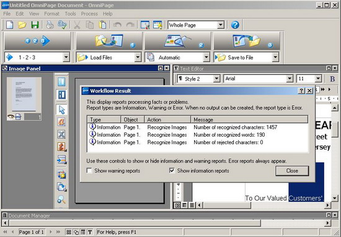Click the next page arrow in status bar

51,232
